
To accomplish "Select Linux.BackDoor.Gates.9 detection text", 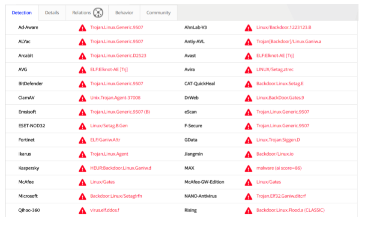I will coord(280,98).
